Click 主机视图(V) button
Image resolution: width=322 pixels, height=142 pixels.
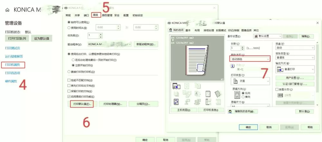(x=184, y=110)
